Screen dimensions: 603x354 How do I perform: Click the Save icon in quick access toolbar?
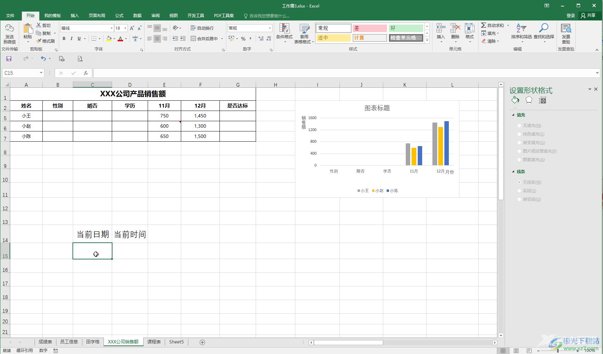click(x=9, y=59)
